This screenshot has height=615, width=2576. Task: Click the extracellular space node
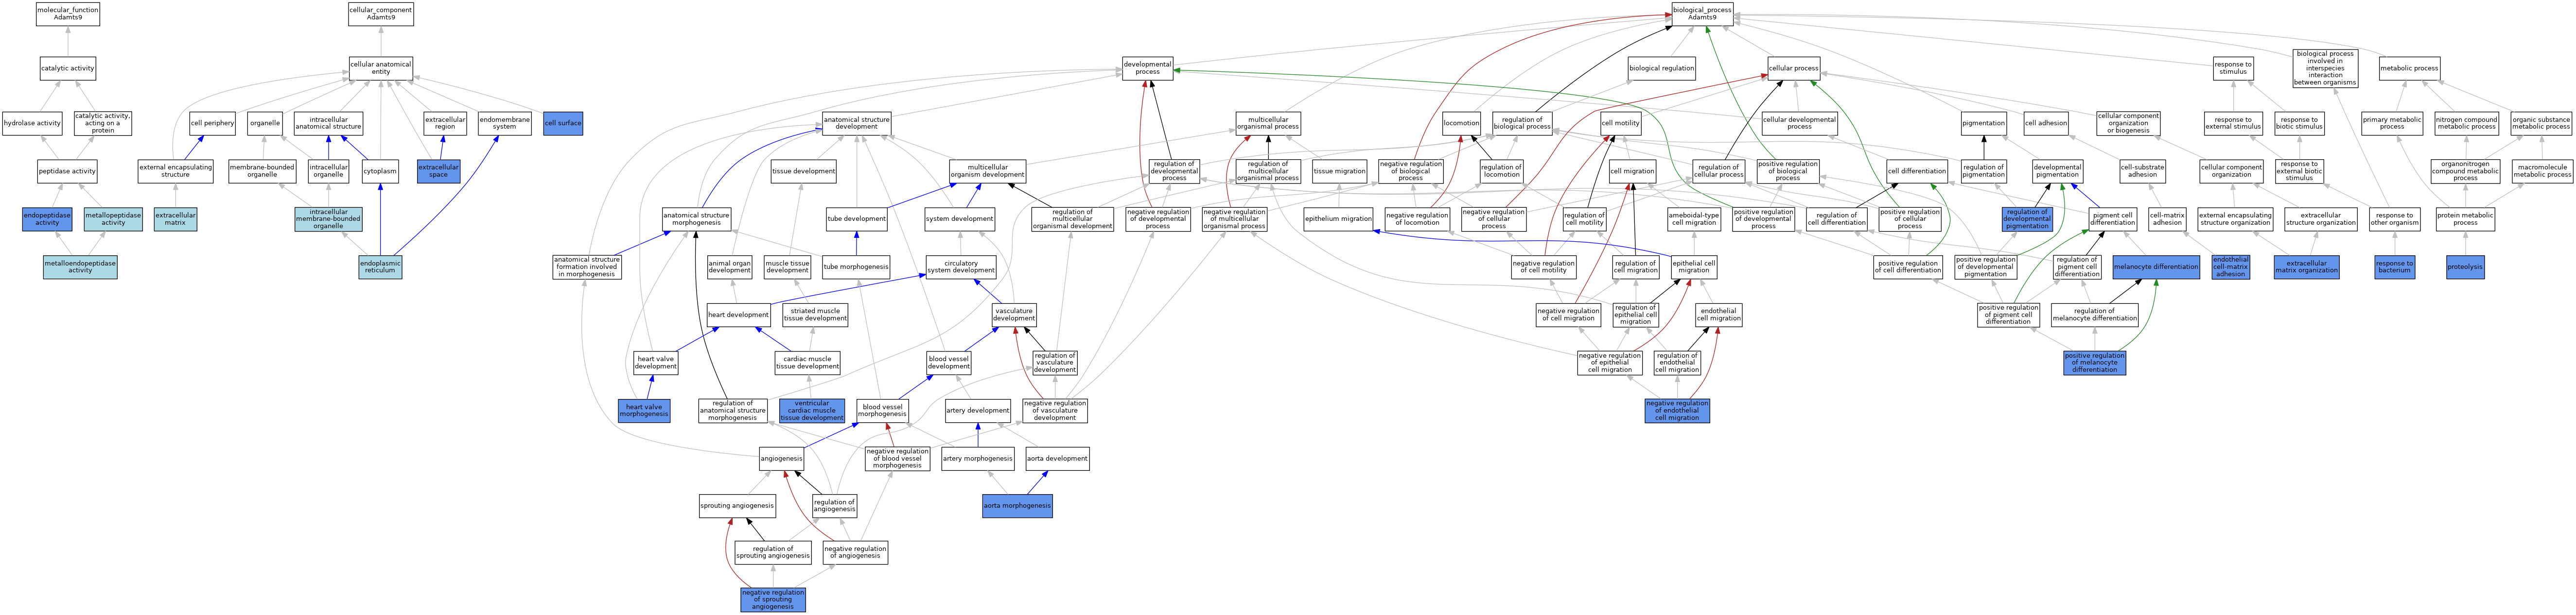(438, 172)
